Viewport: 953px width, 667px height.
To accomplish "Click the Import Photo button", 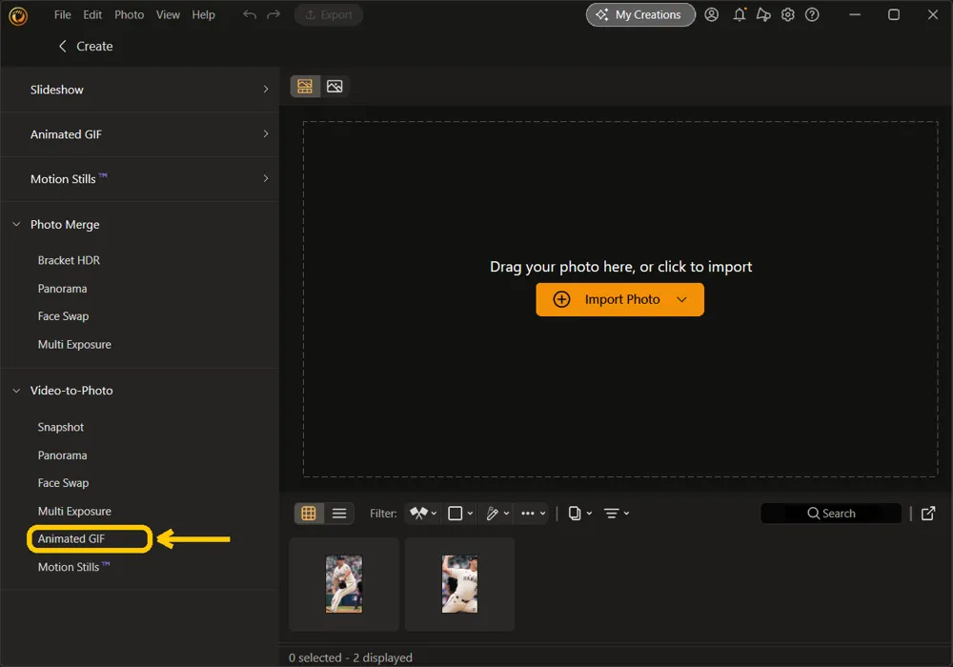I will tap(620, 299).
